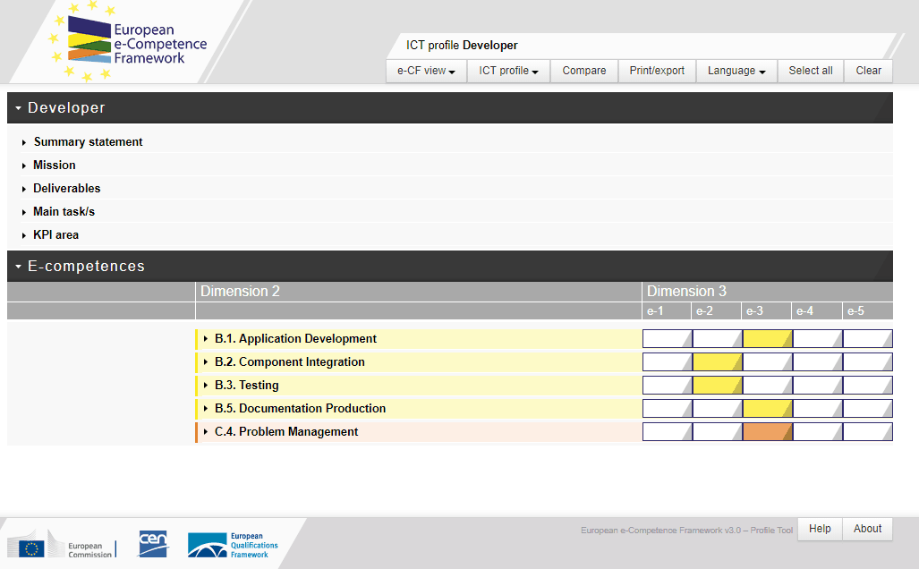The height and width of the screenshot is (569, 919).
Task: Click the Print/export button
Action: coord(657,71)
